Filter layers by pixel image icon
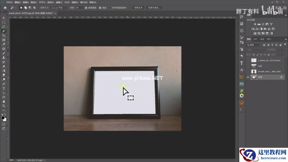This screenshot has width=288, height=162. [x=264, y=45]
